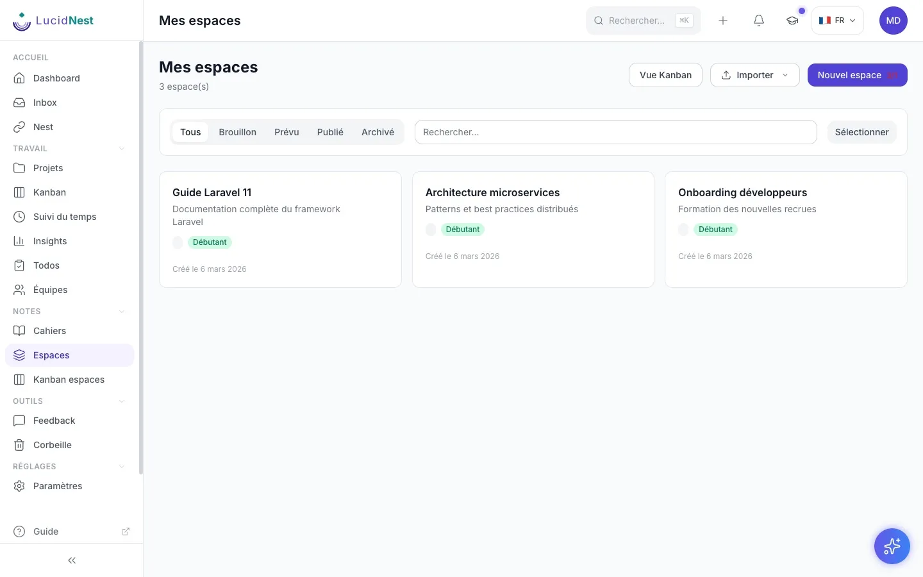Screen dimensions: 923x577
Task: Collapse the TRAVAIL sidebar section
Action: [122, 149]
